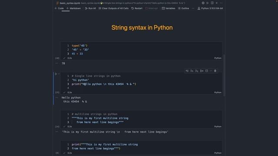Open notebook toolbar overflow menu after Outline
Screen dimensions: 278x156
pos(193,8)
